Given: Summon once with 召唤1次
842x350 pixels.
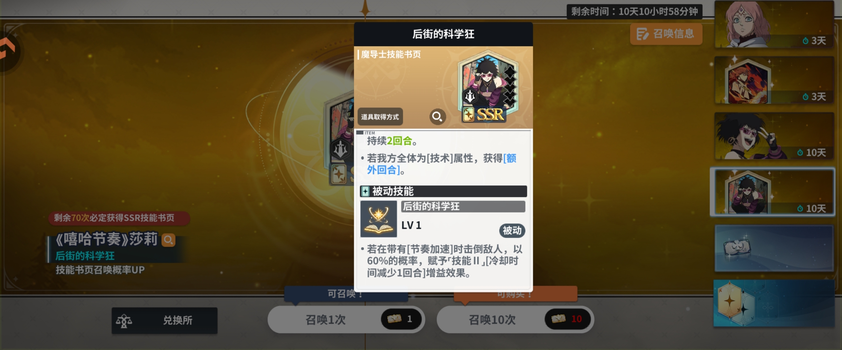Looking at the screenshot, I should point(346,319).
